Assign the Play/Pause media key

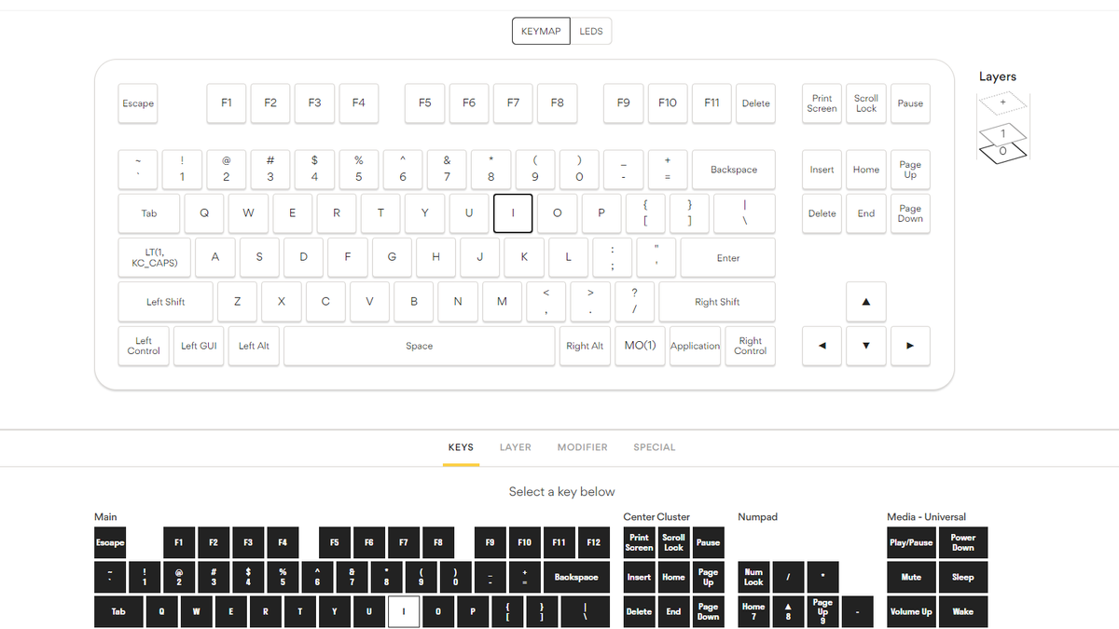click(910, 542)
